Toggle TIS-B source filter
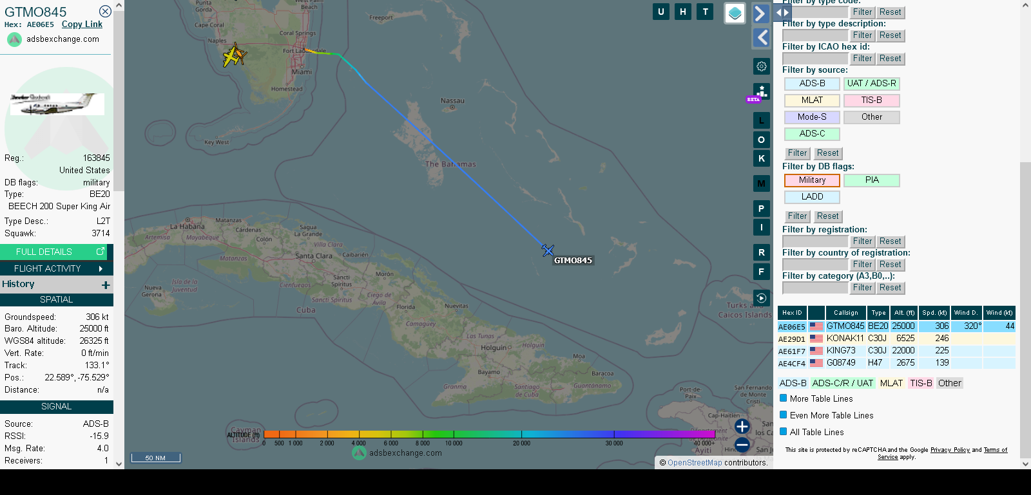The width and height of the screenshot is (1031, 495). 872,100
